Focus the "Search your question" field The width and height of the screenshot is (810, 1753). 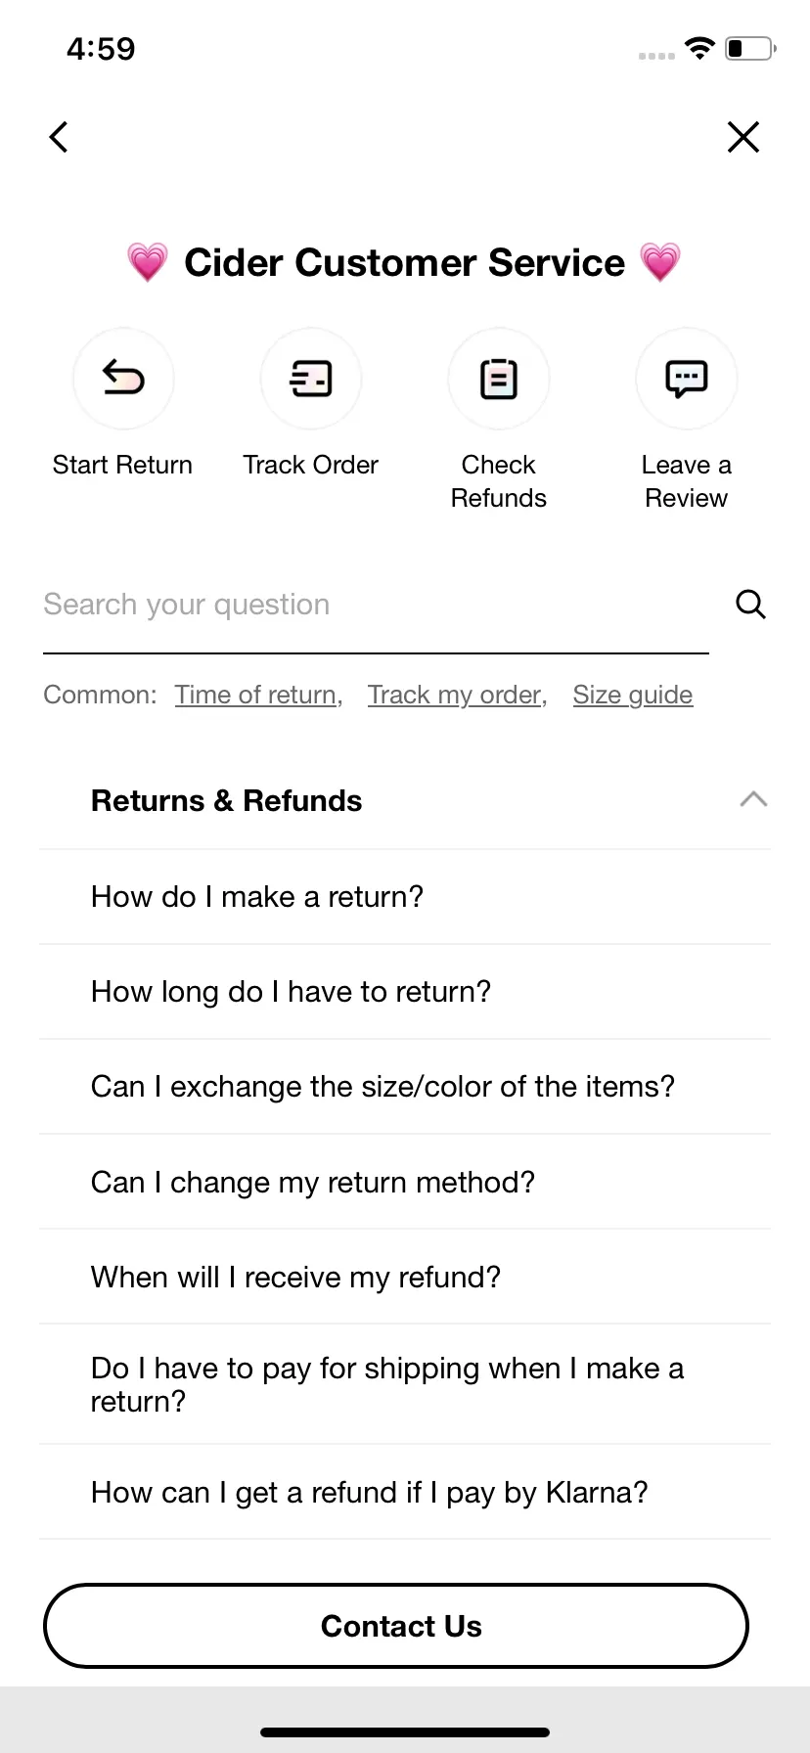coord(376,605)
